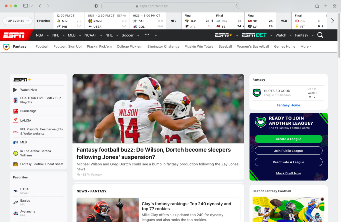341x222 pixels.
Task: Open the Fantasy Home link
Action: point(288,105)
